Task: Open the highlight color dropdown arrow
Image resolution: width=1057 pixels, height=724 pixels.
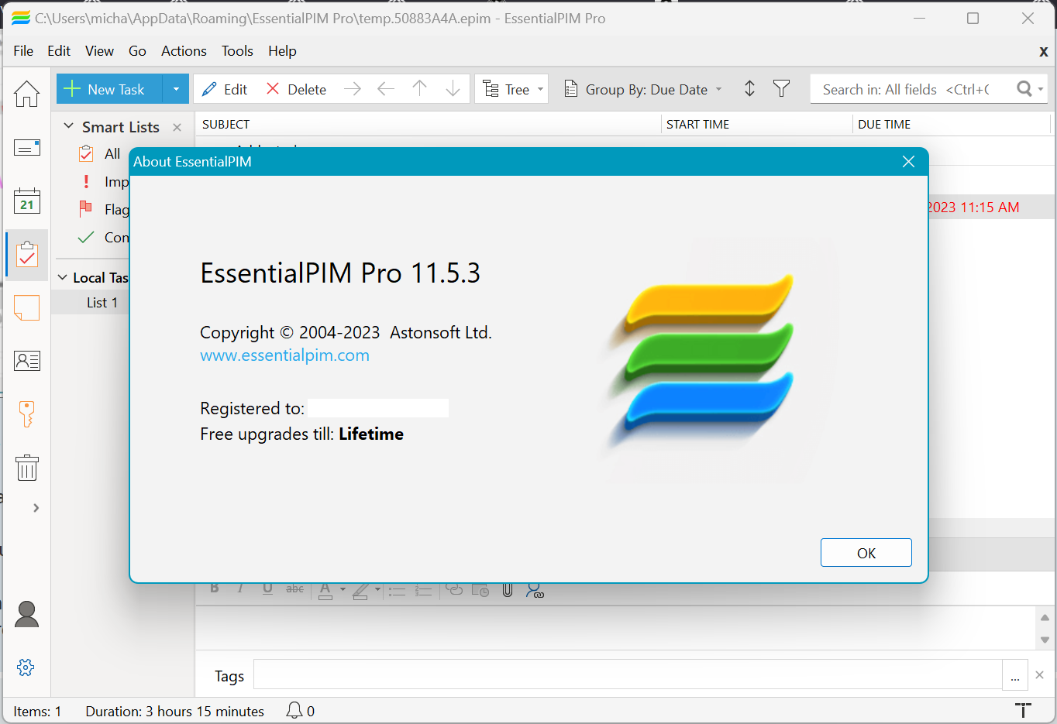Action: (377, 590)
